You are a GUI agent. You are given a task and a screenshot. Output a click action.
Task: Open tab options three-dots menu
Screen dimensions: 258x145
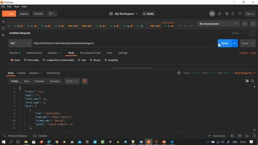tap(191, 26)
